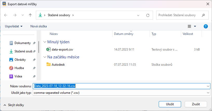Open the help question mark icon

tap(206, 26)
